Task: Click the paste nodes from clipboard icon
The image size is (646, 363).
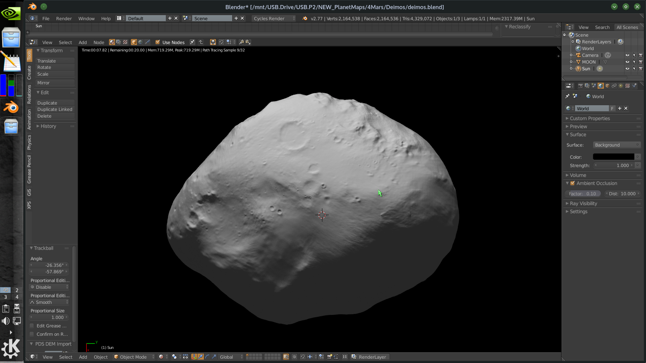Action: pos(248,42)
